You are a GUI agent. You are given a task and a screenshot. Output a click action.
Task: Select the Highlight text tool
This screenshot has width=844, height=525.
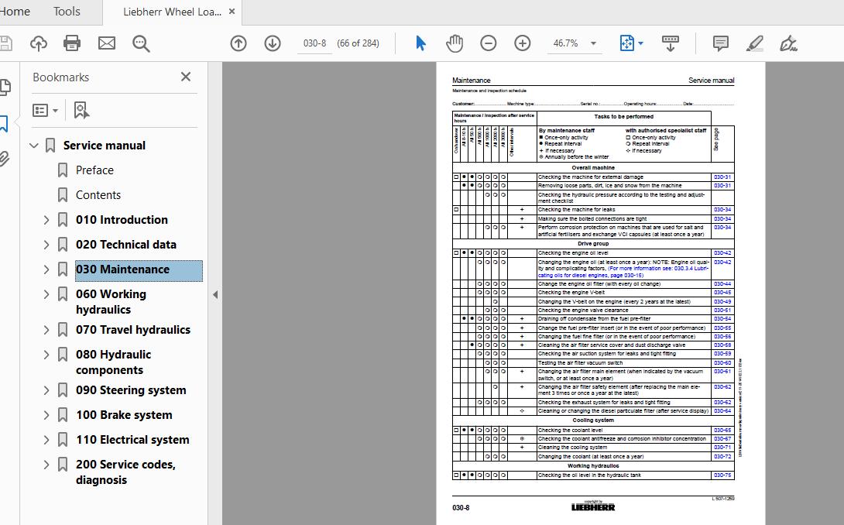pyautogui.click(x=756, y=44)
